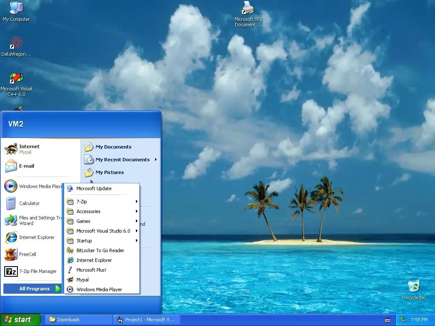
Task: Expand the 7-Zip submenu arrow
Action: (x=136, y=202)
